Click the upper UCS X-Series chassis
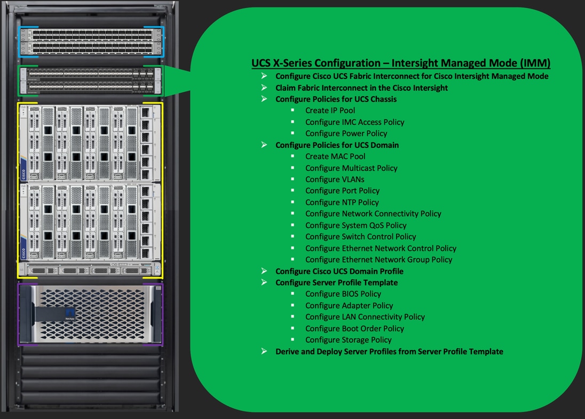The image size is (585, 419). point(91,143)
